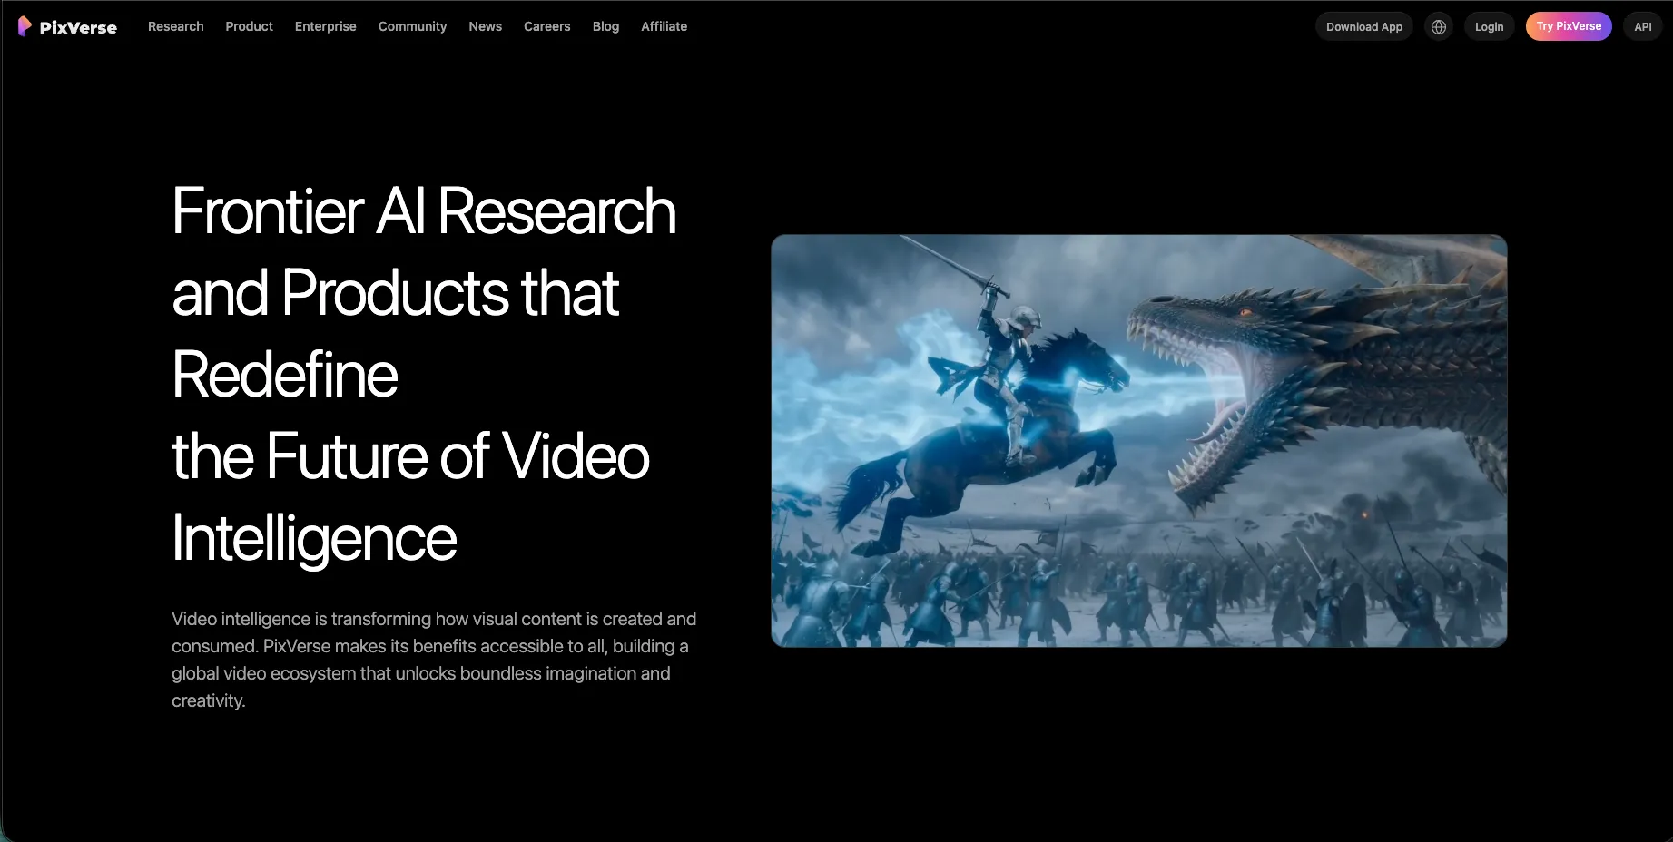
Task: Open the Blog link
Action: pyautogui.click(x=606, y=26)
